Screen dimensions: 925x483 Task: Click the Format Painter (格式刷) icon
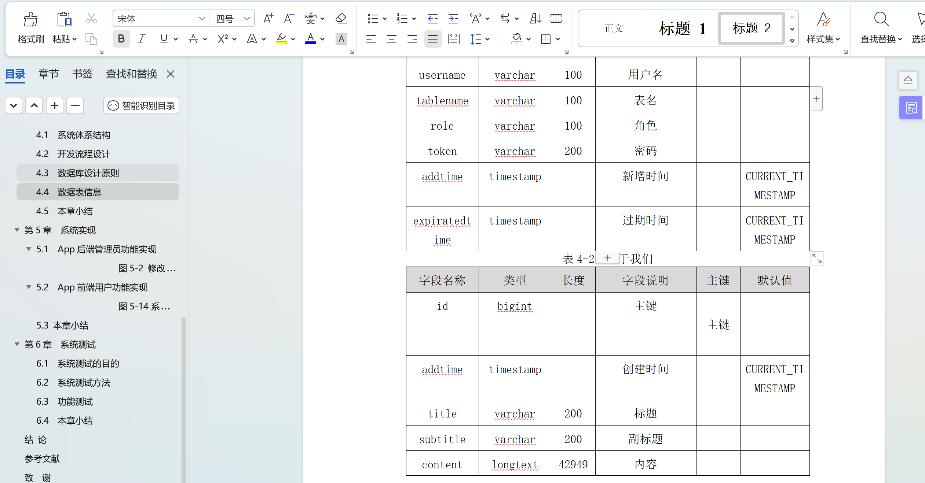point(30,19)
